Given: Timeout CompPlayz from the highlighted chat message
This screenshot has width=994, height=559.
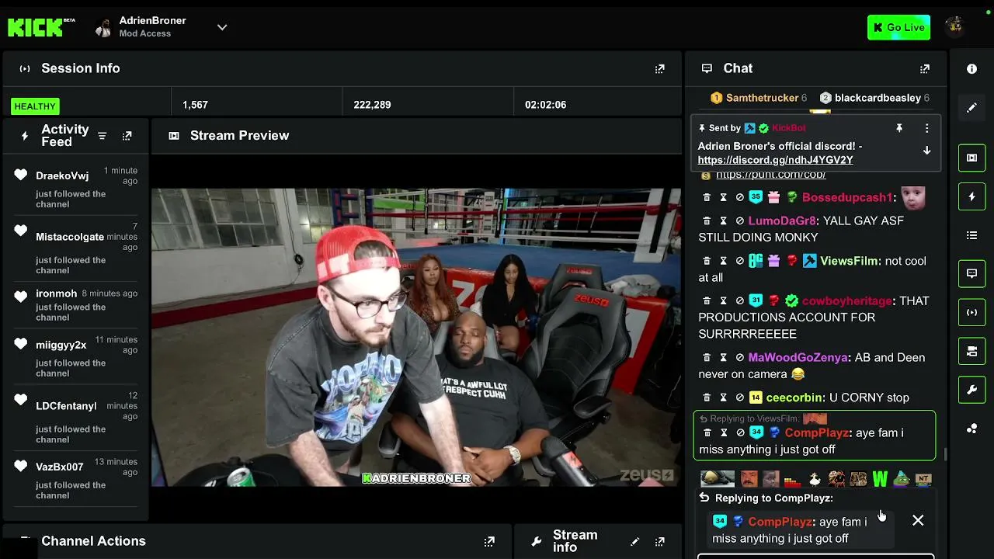Looking at the screenshot, I should click(x=723, y=433).
